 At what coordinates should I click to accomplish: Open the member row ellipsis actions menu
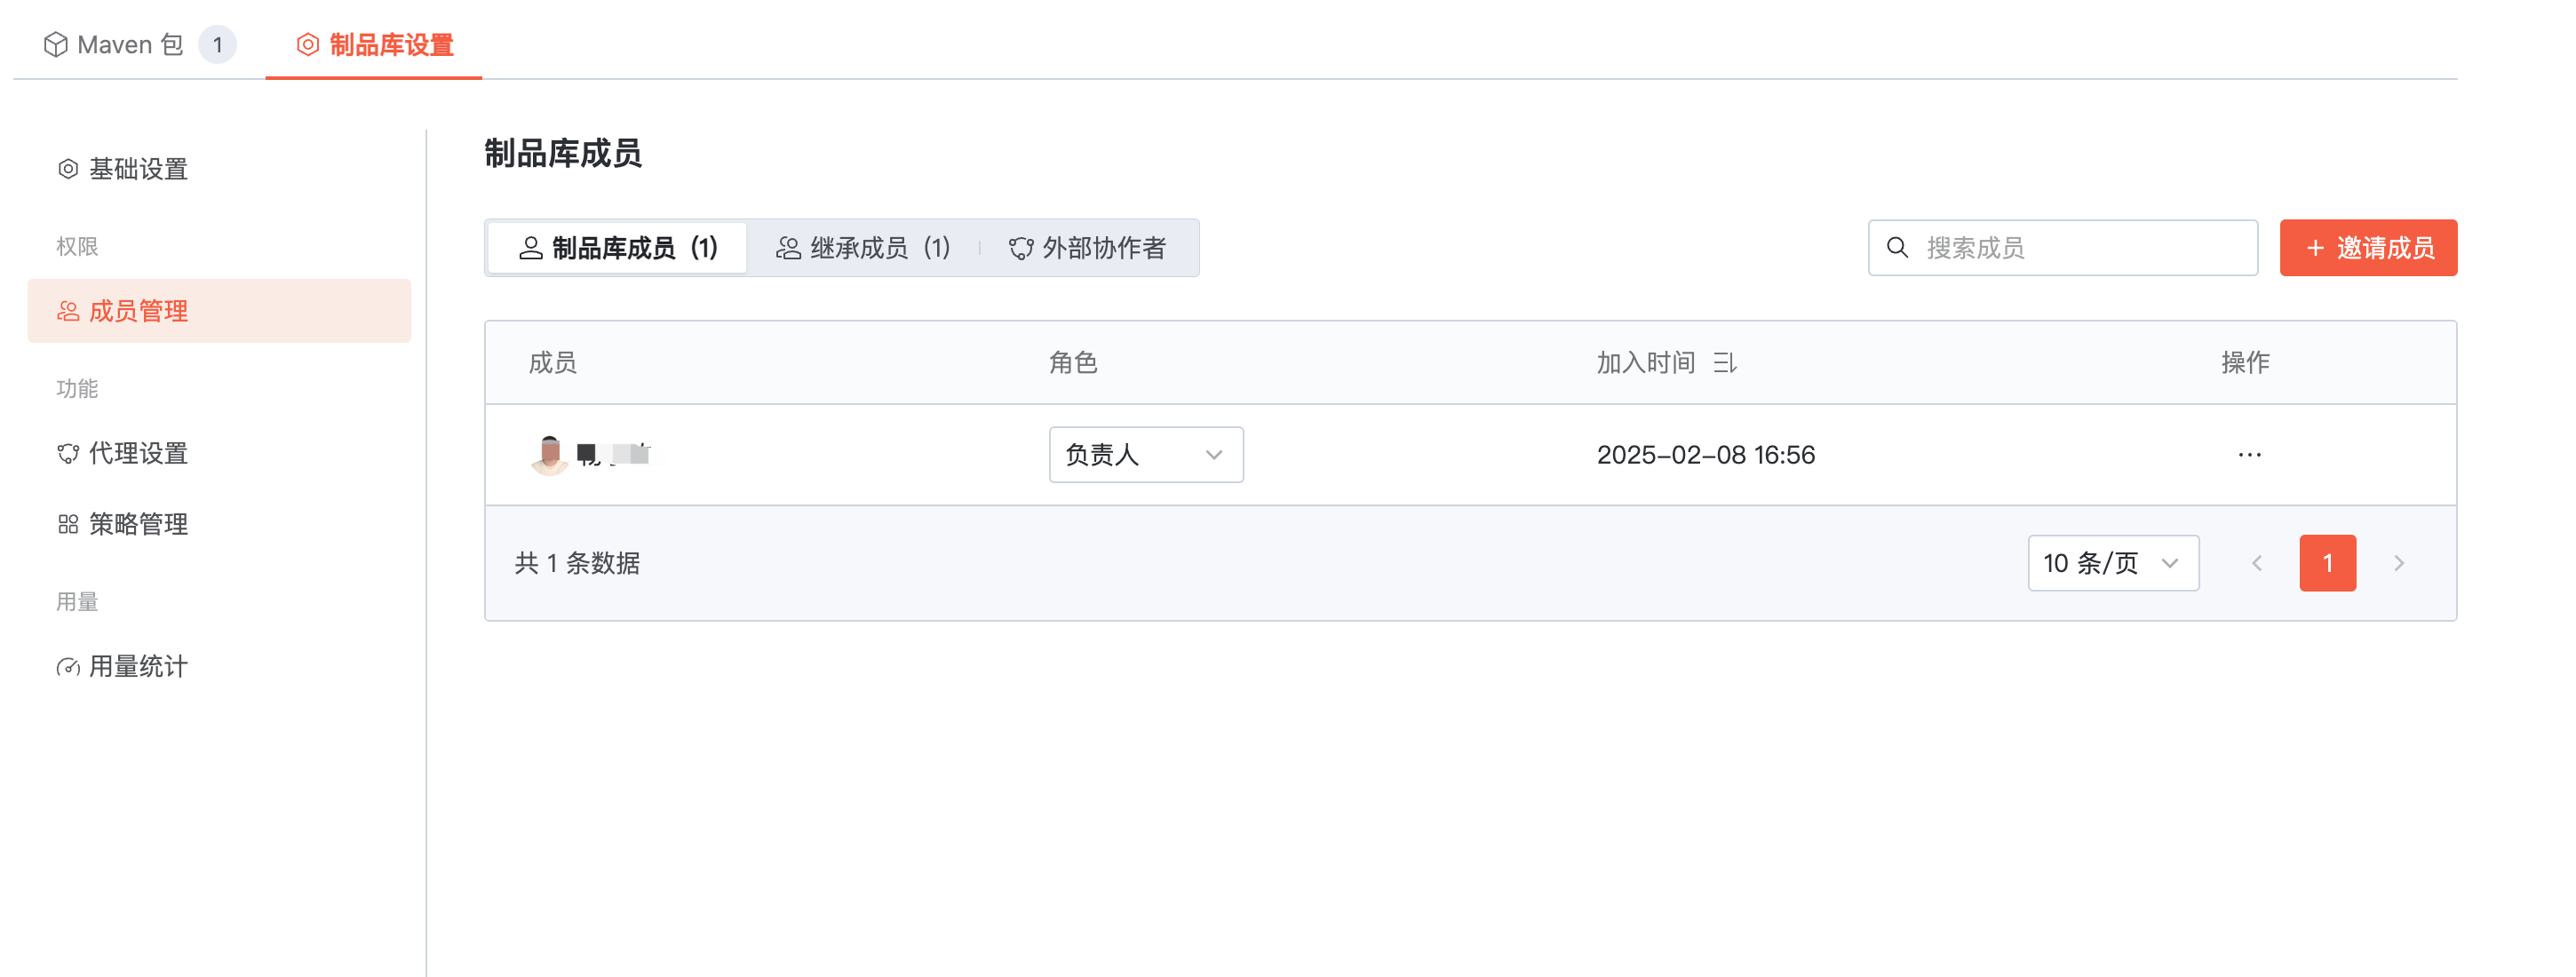point(2249,455)
